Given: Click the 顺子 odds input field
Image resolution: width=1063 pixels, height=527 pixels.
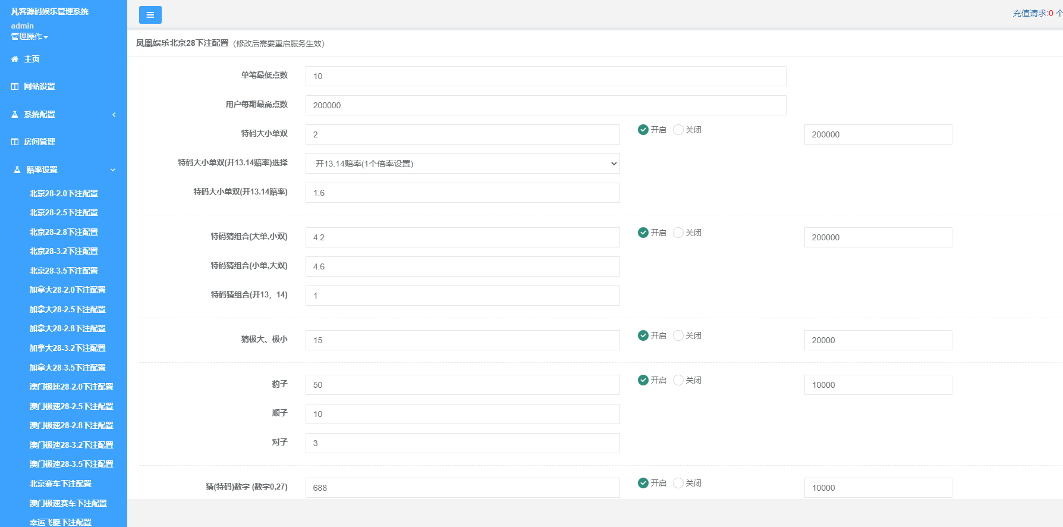Looking at the screenshot, I should pos(462,414).
